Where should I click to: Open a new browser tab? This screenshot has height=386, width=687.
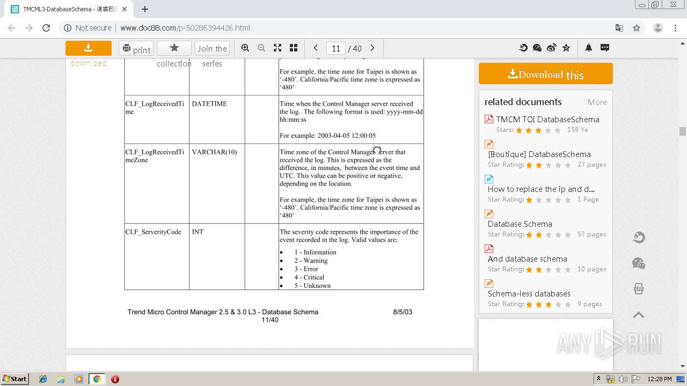point(145,9)
